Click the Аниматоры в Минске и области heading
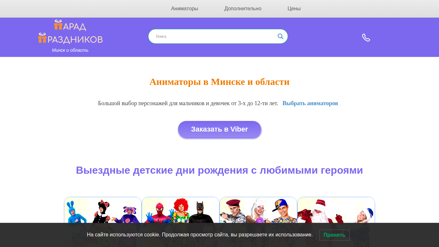Screen dimensions: 439x247 [x=219, y=82]
